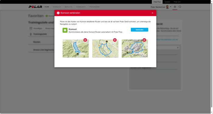Switch to the Polar.com top tab
Image resolution: width=213 pixels, height=114 pixels.
point(177,2)
